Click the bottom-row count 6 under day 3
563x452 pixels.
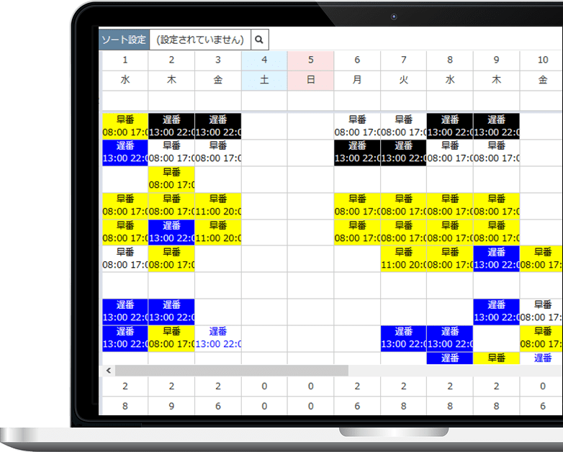point(218,406)
